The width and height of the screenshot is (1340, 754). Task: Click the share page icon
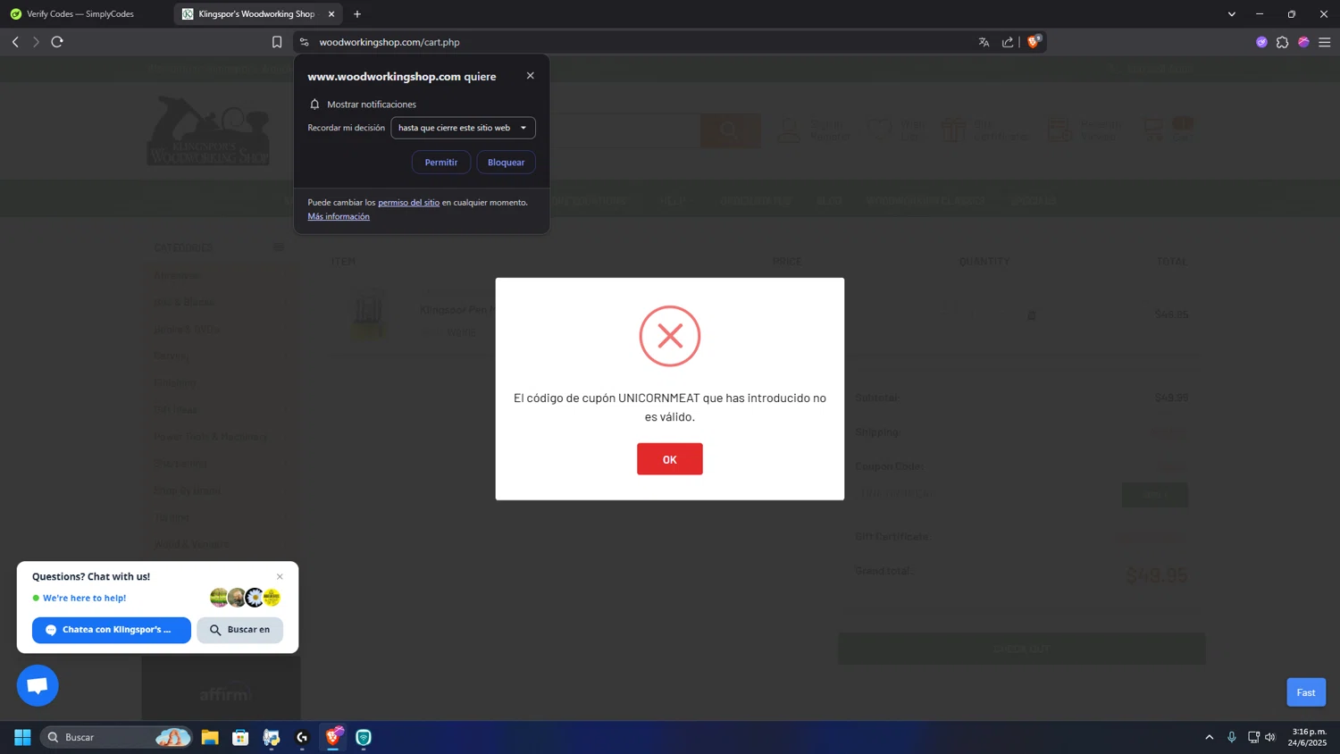[1008, 42]
